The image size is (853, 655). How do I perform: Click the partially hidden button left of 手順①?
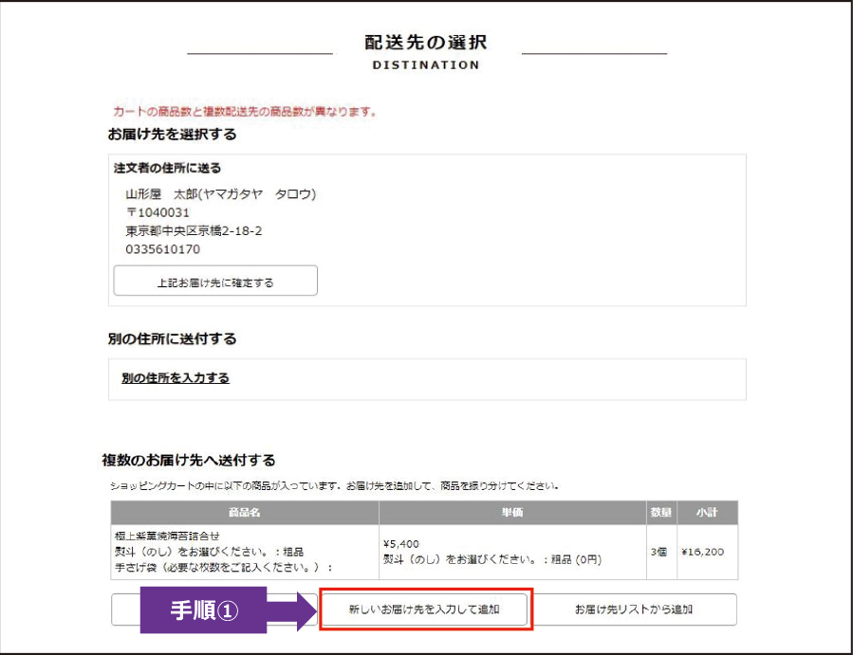pos(125,610)
